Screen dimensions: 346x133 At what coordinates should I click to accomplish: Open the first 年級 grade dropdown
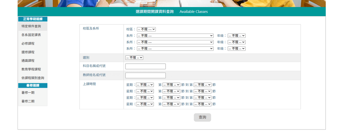[236, 36]
